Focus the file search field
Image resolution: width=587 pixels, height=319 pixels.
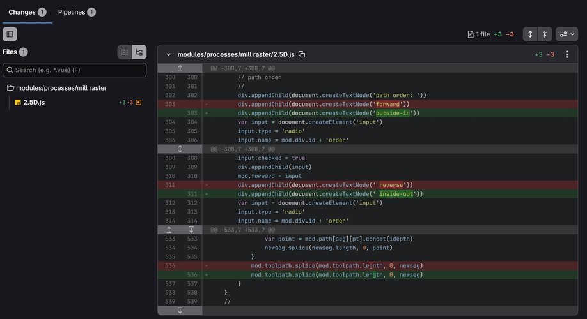coord(75,70)
